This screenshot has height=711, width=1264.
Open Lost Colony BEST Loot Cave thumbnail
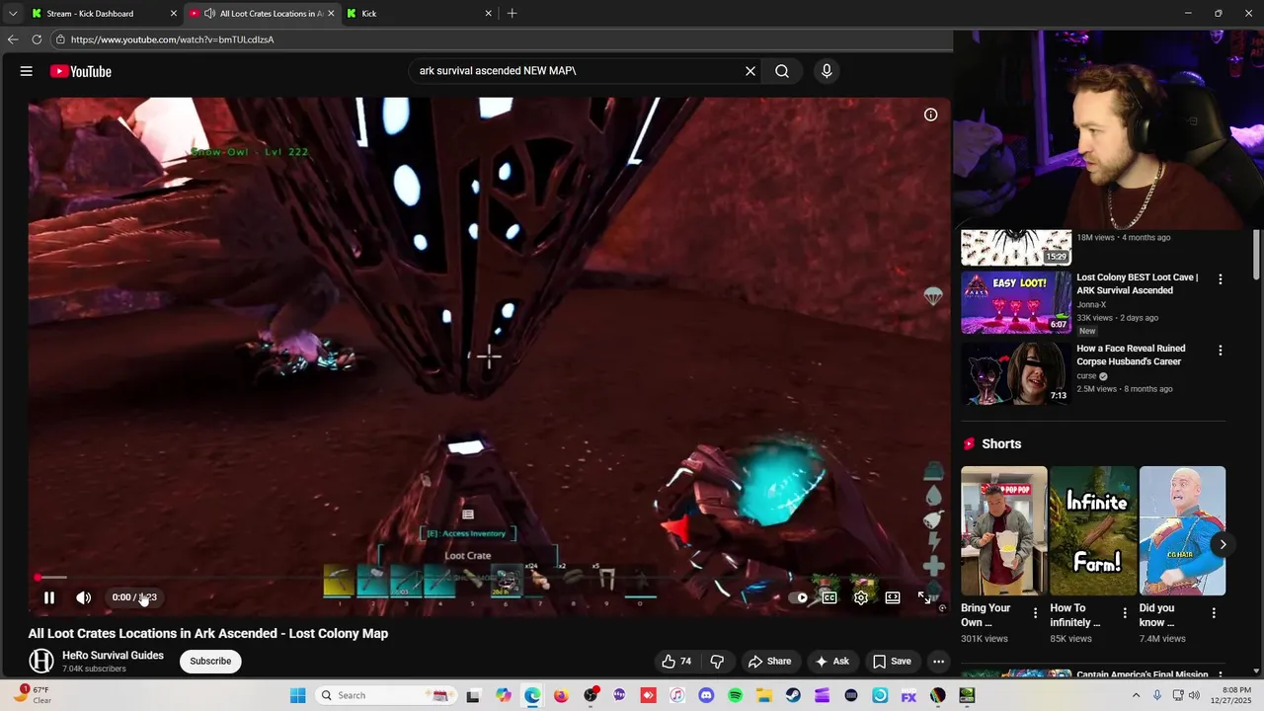(x=1016, y=302)
